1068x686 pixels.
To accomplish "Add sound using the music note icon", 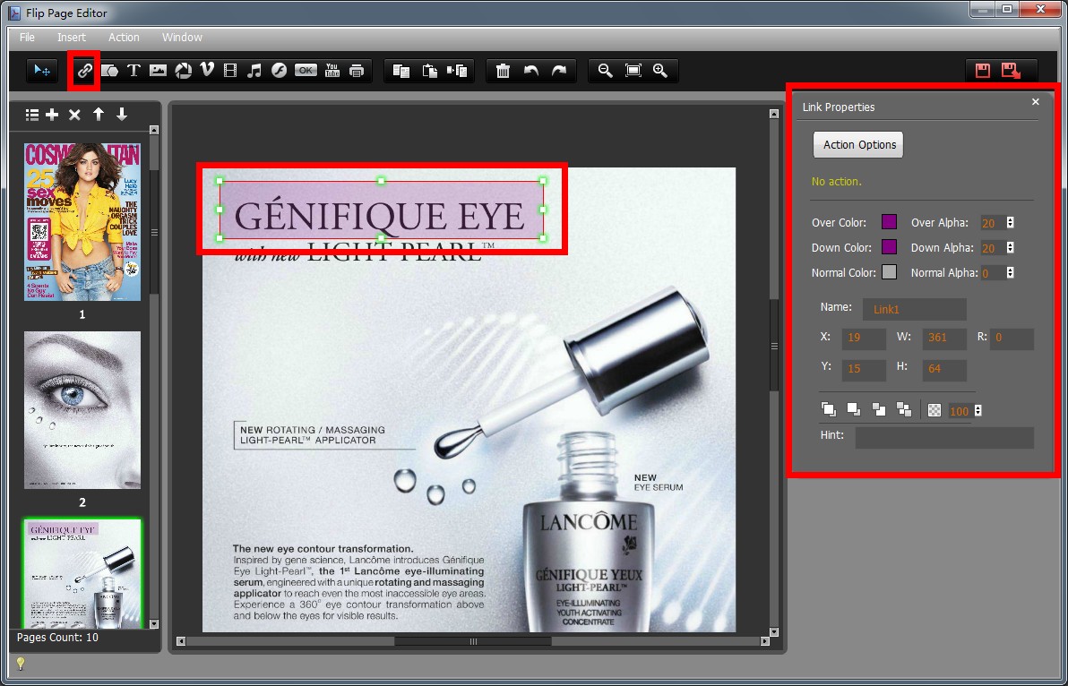I will pos(254,71).
